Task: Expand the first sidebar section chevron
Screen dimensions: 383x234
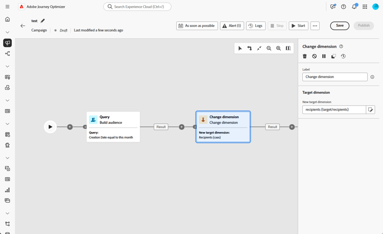Action: [x=8, y=32]
